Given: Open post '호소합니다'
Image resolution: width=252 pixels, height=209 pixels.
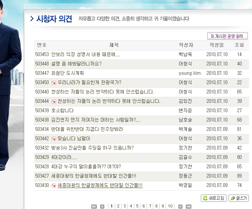Looking at the screenshot, I should tap(62, 110).
